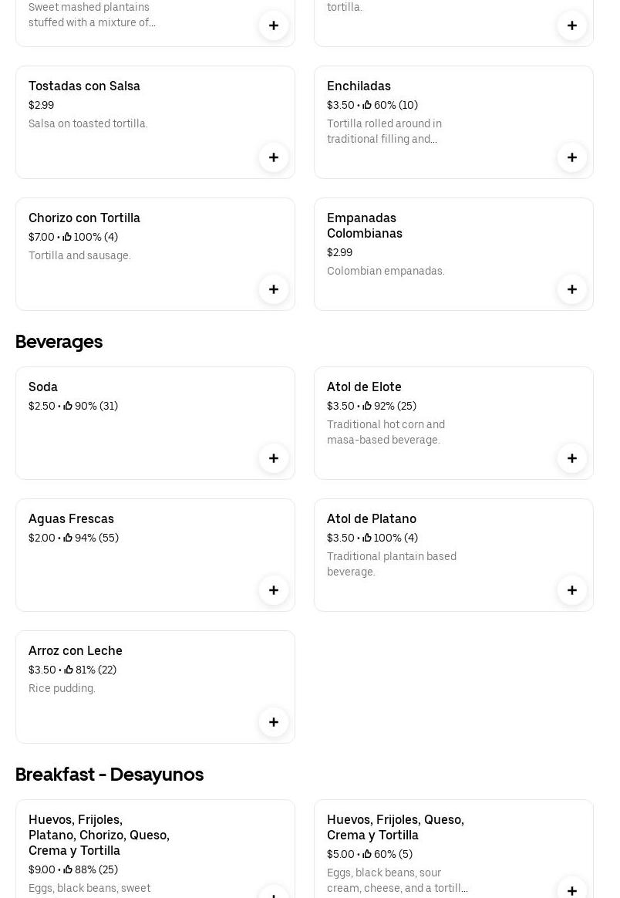
Task: Add Atol de Elote to cart
Action: [x=572, y=458]
